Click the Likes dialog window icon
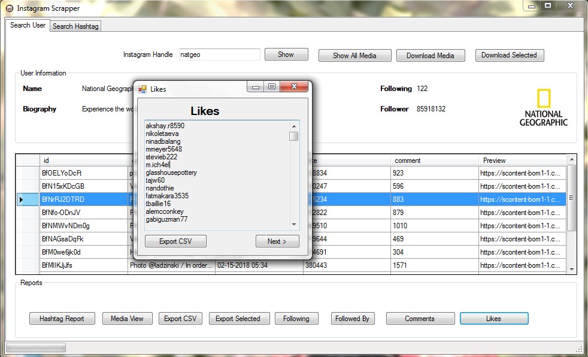 point(143,89)
